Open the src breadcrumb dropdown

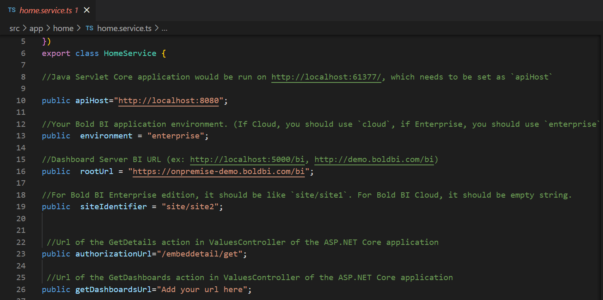coord(14,28)
